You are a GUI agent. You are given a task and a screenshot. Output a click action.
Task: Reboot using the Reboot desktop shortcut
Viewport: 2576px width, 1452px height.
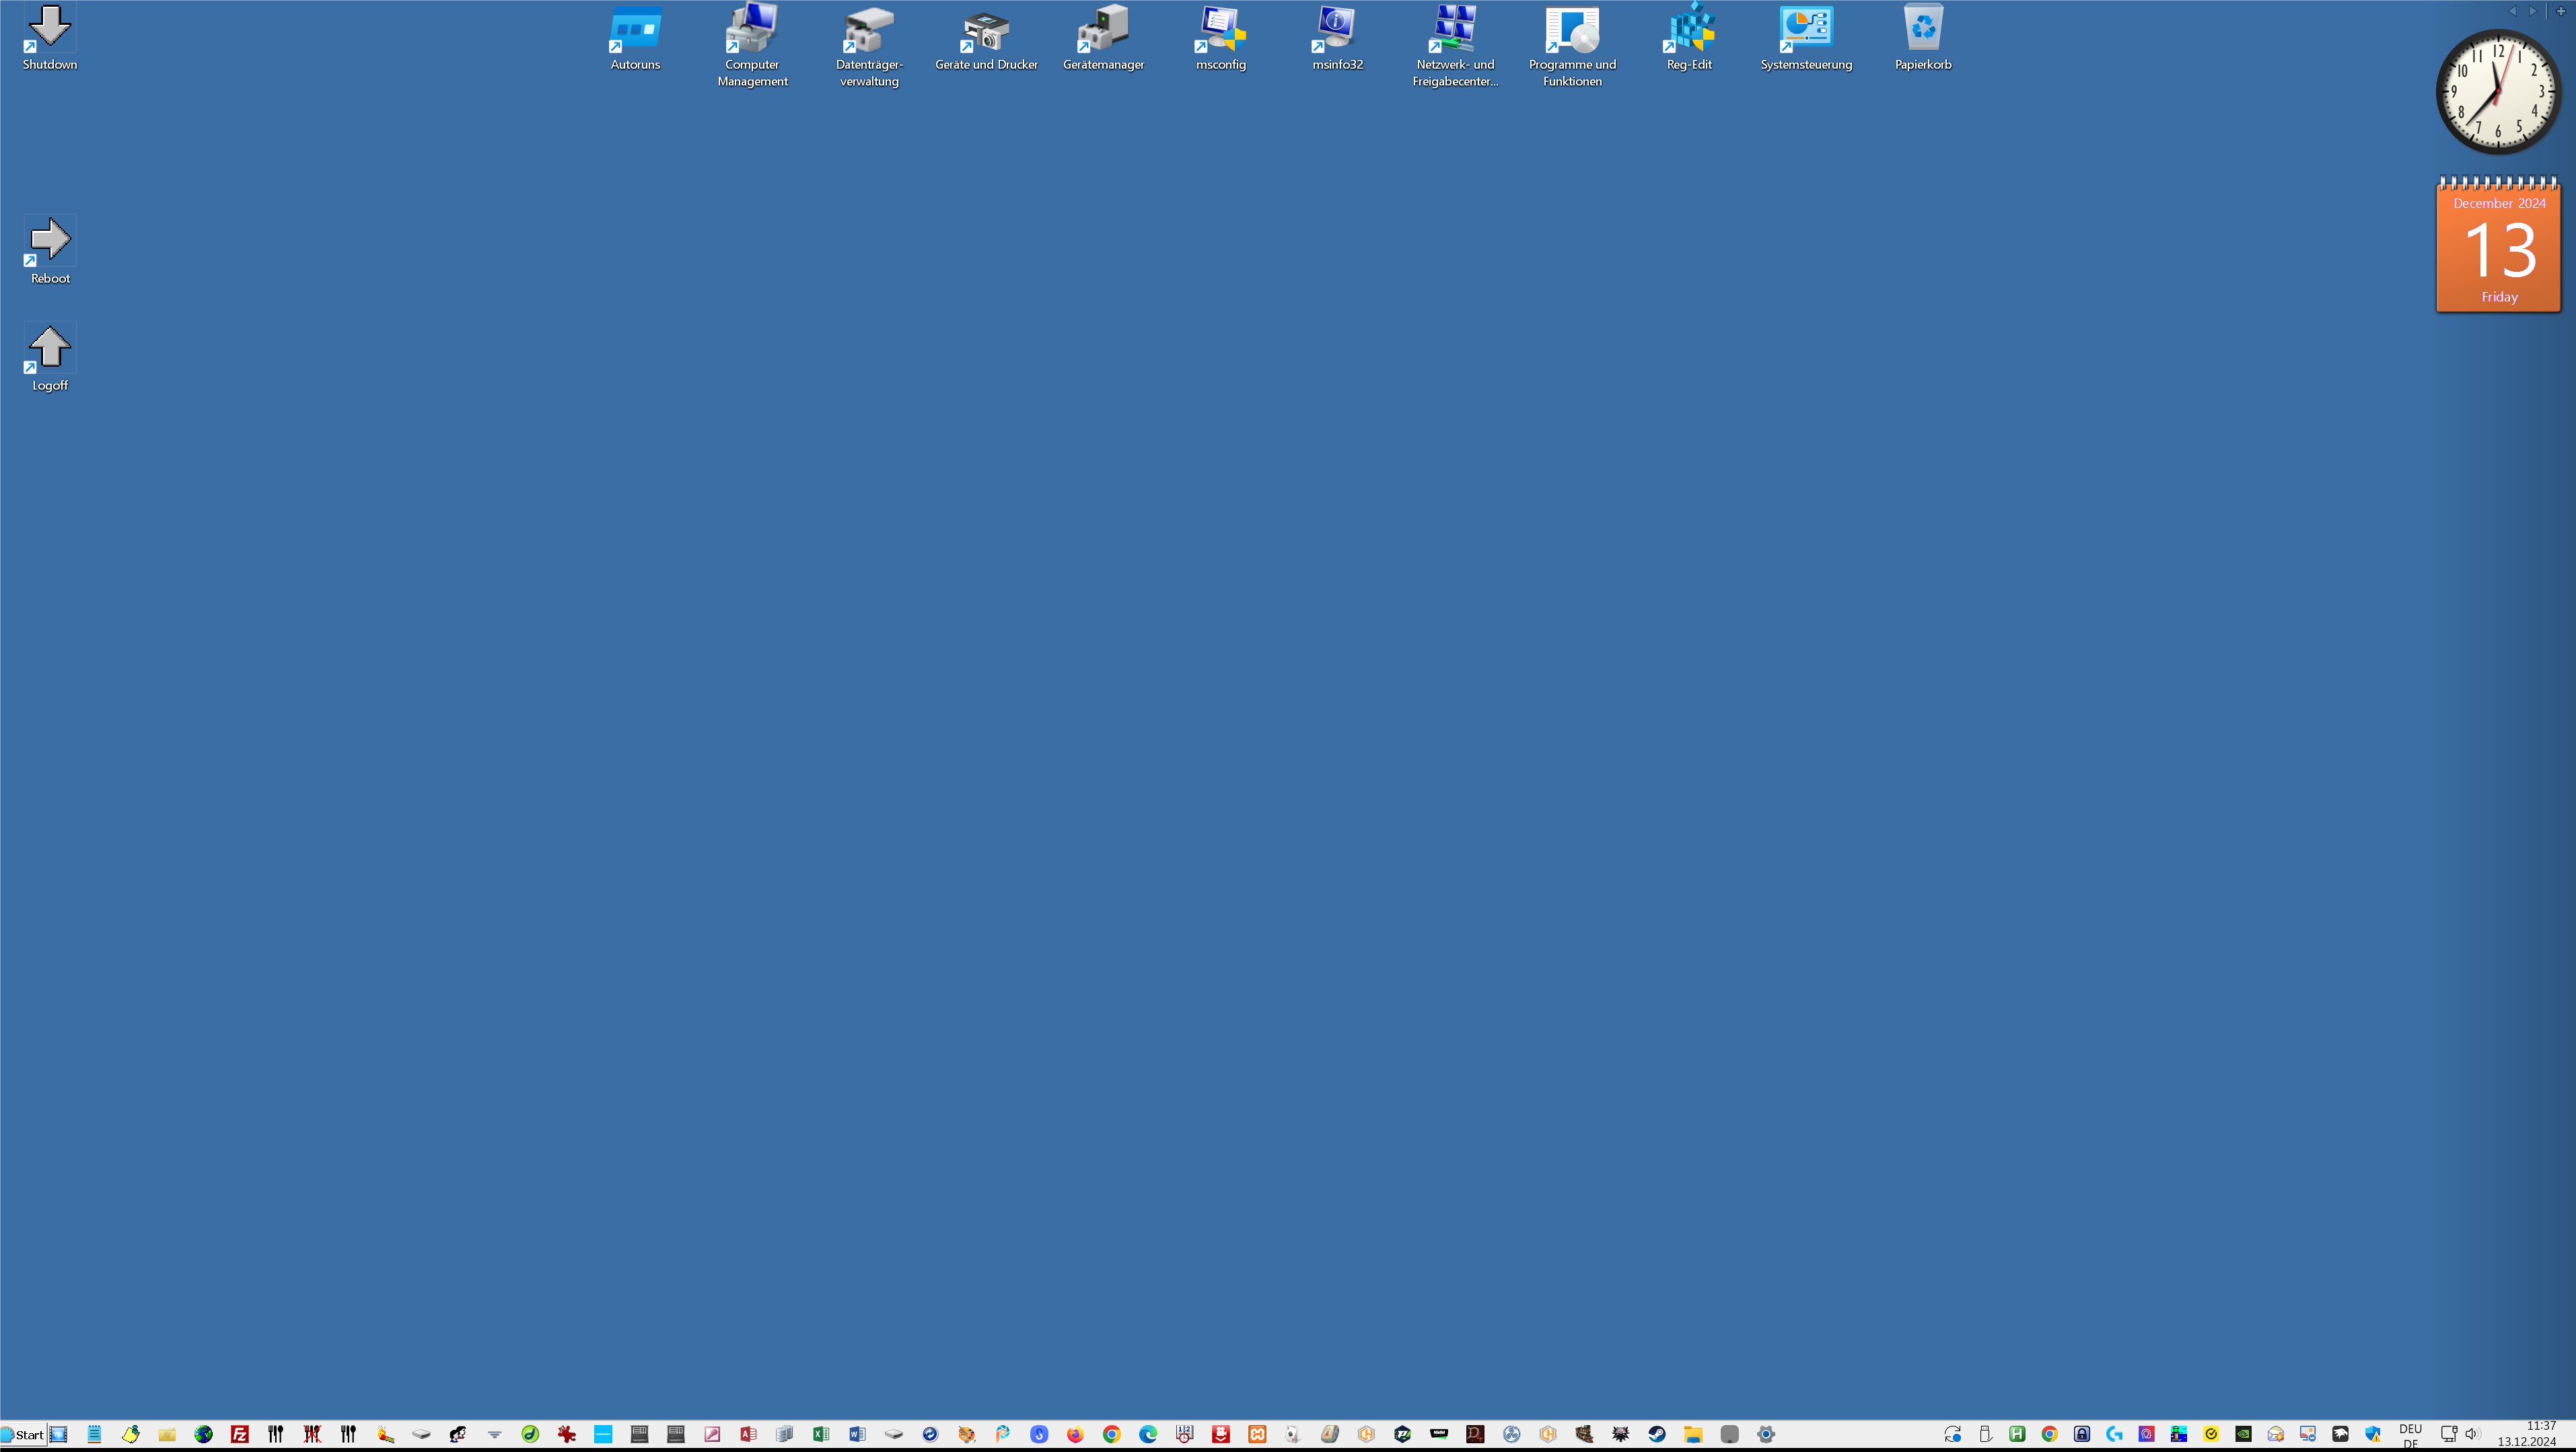(49, 240)
